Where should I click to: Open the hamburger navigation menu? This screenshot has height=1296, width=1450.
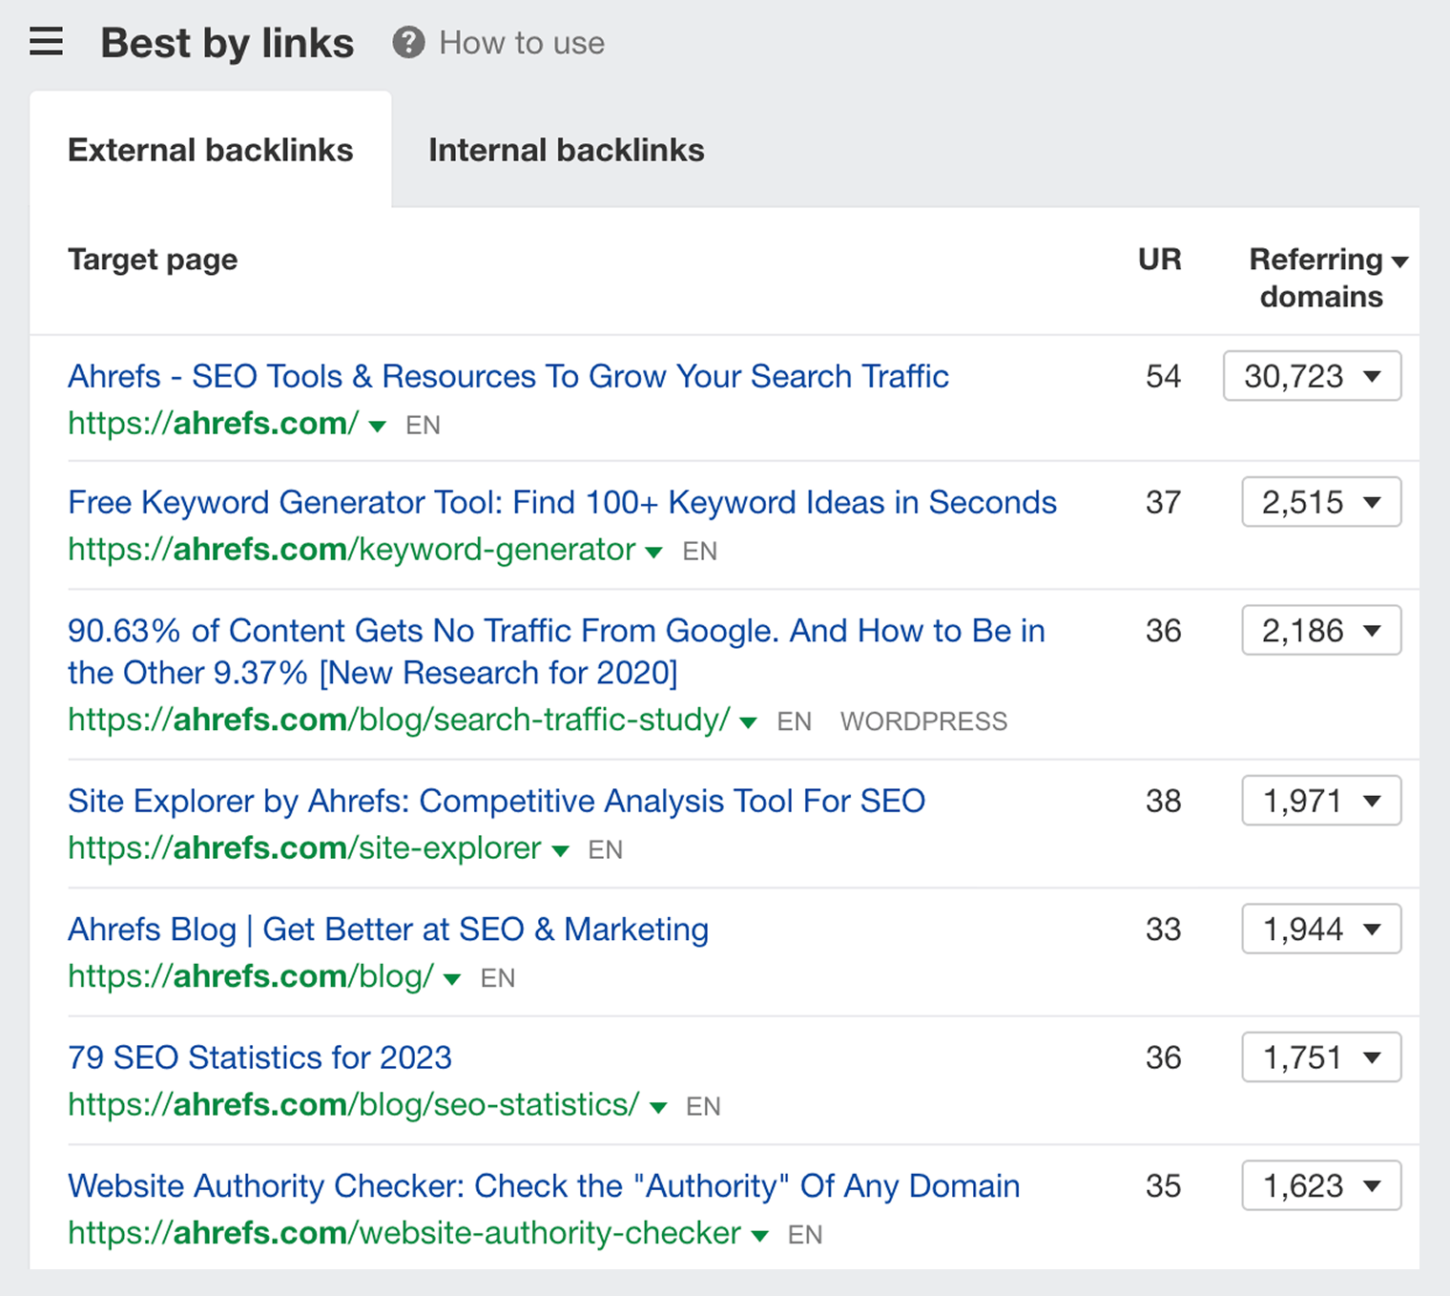[45, 41]
